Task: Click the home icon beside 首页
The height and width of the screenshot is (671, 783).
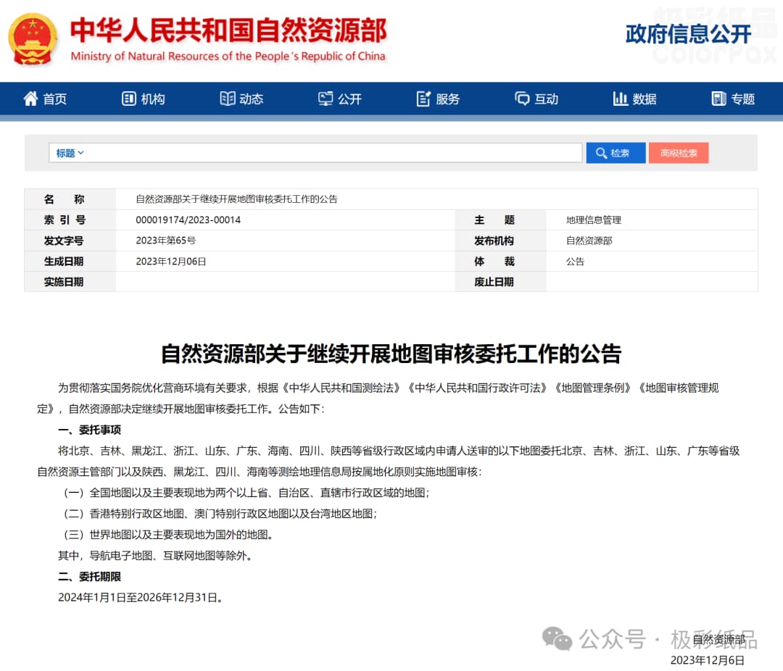Action: (30, 99)
